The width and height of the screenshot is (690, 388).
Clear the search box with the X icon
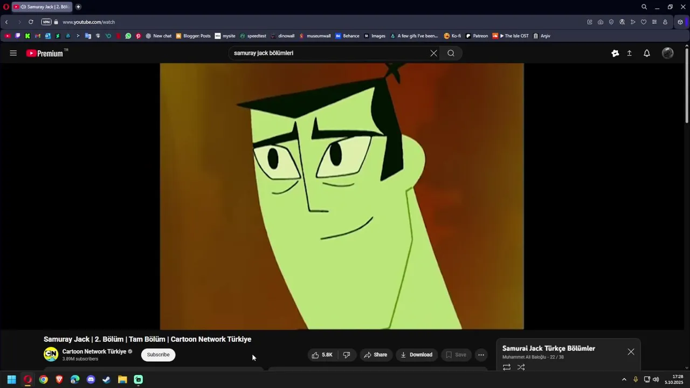pyautogui.click(x=433, y=53)
